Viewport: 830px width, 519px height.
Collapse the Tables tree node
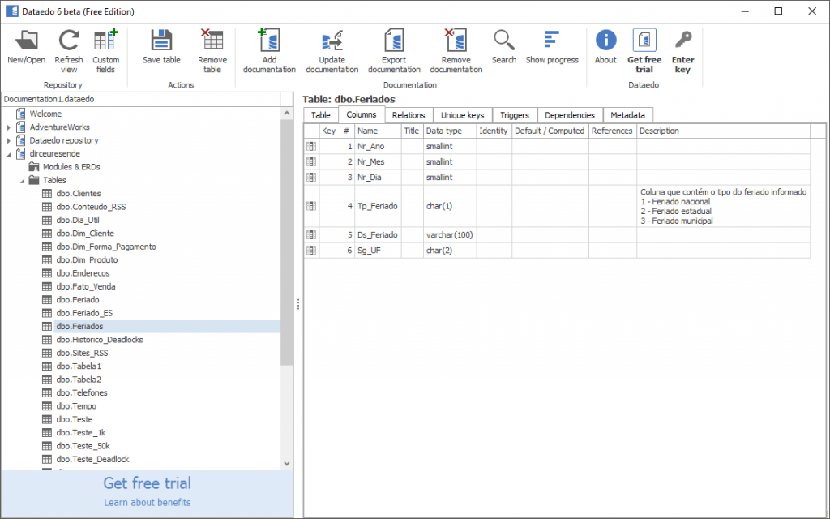[x=22, y=180]
